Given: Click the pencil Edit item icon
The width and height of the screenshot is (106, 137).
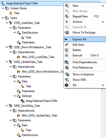Looking at the screenshot, I should pos(67,45).
